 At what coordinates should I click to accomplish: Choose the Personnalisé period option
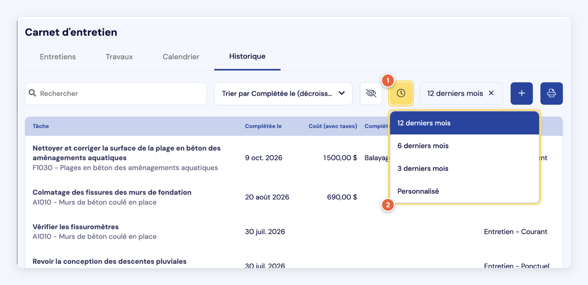[464, 191]
